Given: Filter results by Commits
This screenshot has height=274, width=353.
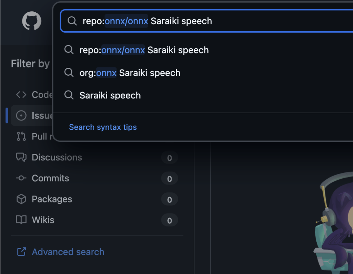Looking at the screenshot, I should pyautogui.click(x=50, y=178).
